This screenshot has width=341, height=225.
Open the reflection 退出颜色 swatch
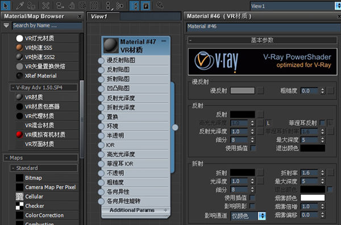click(x=313, y=148)
